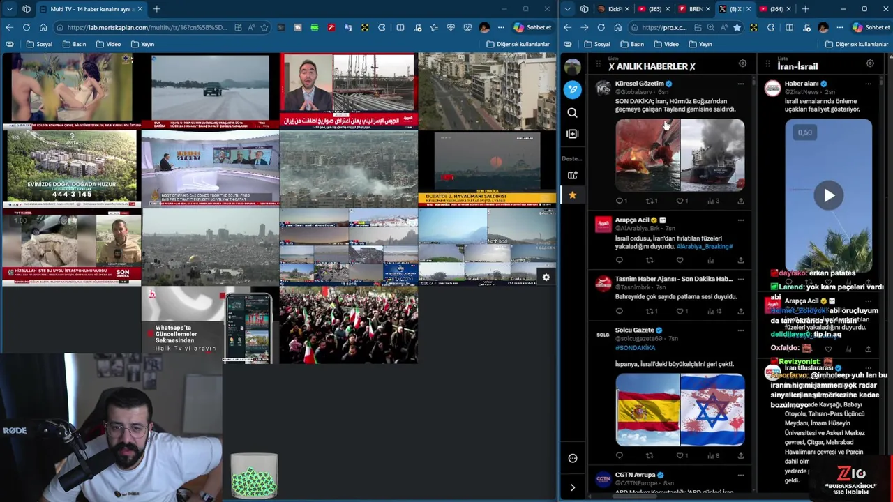Open Sosyal bookmarks folder in Multi TV window
This screenshot has width=893, height=502.
(39, 44)
